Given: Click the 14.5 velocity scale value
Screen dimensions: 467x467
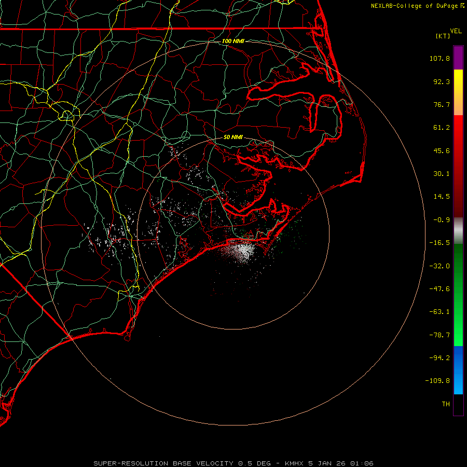Looking at the screenshot, I should pyautogui.click(x=442, y=197).
